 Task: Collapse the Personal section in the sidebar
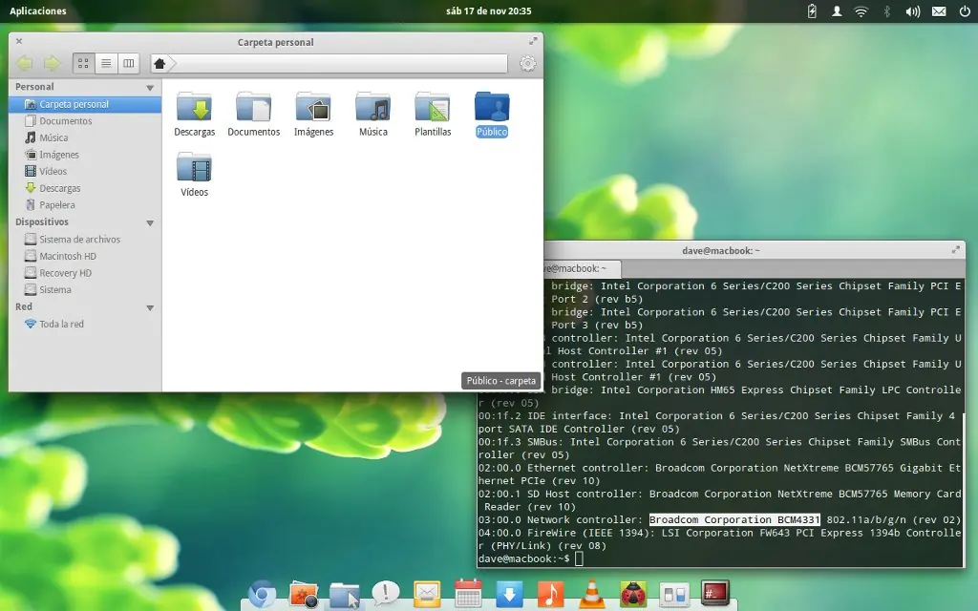coord(148,86)
